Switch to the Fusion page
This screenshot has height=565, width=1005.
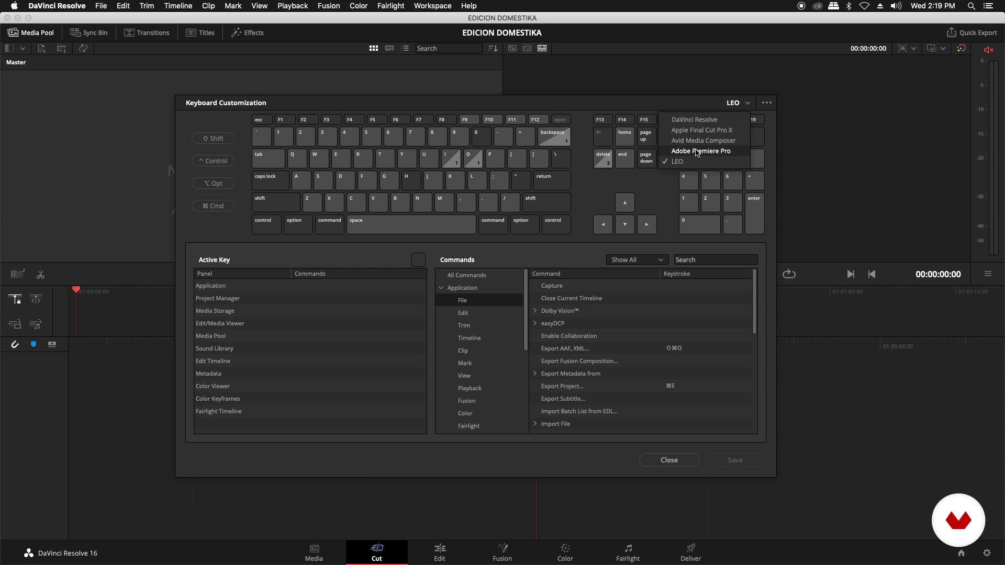502,552
